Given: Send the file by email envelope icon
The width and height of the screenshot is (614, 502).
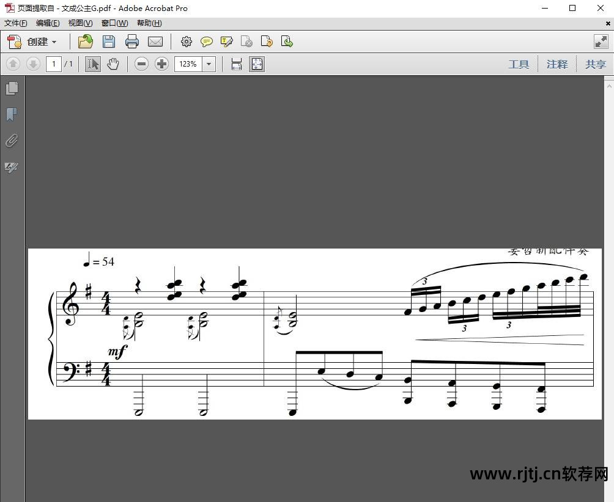Looking at the screenshot, I should 155,42.
